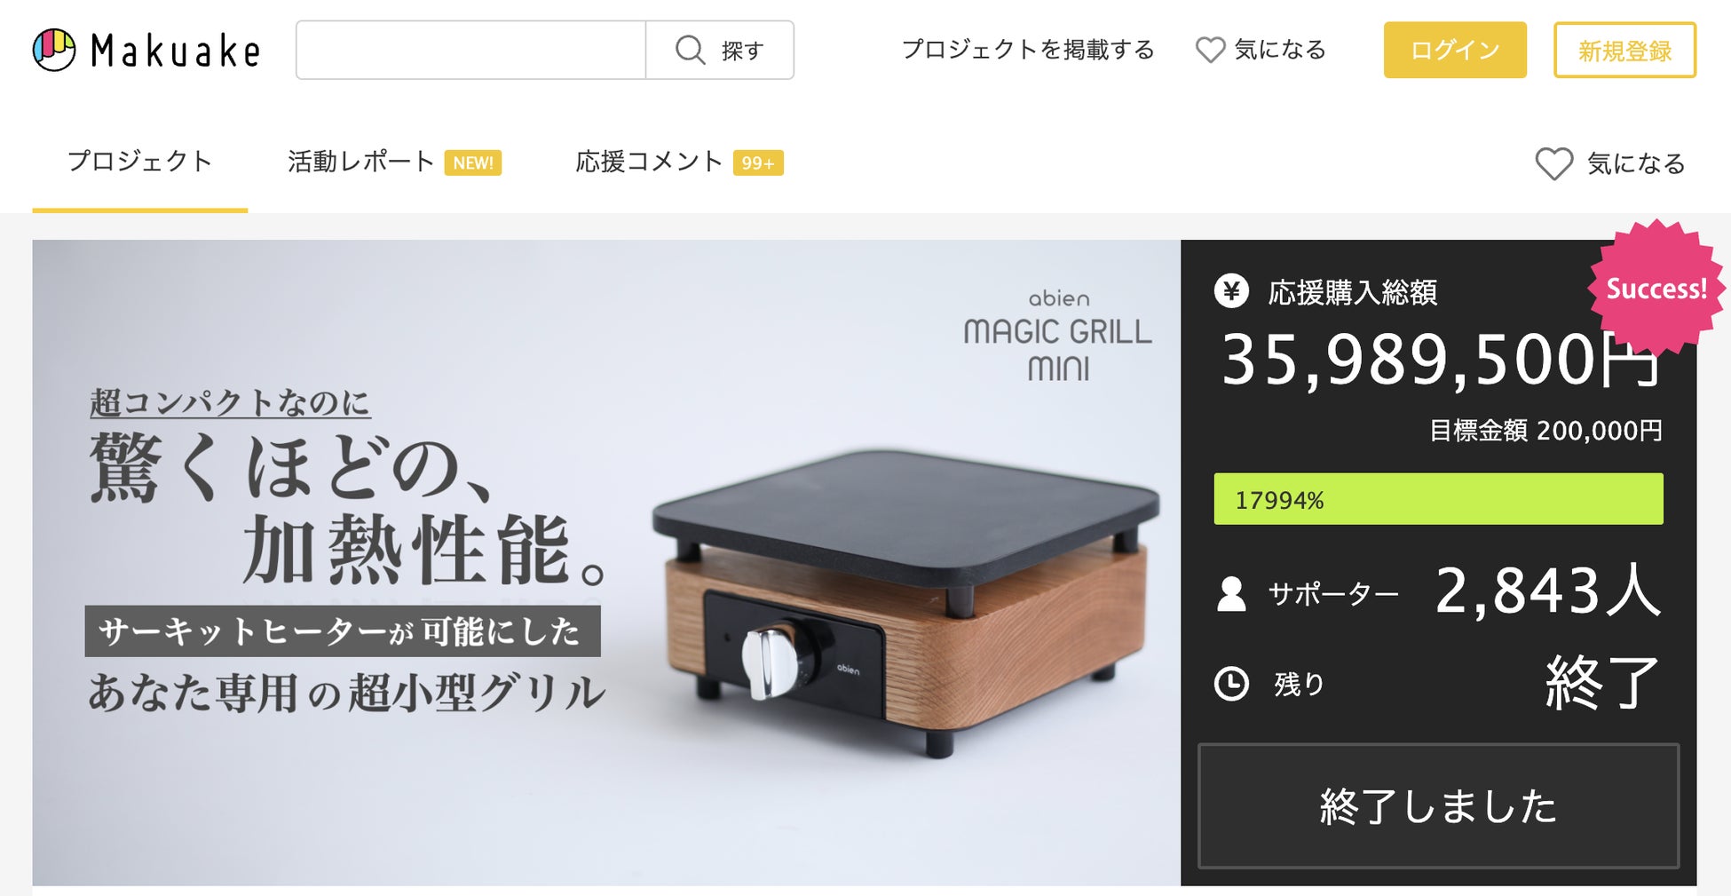Click the yen icon beside 応援購入総額
The height and width of the screenshot is (896, 1731).
tap(1231, 291)
